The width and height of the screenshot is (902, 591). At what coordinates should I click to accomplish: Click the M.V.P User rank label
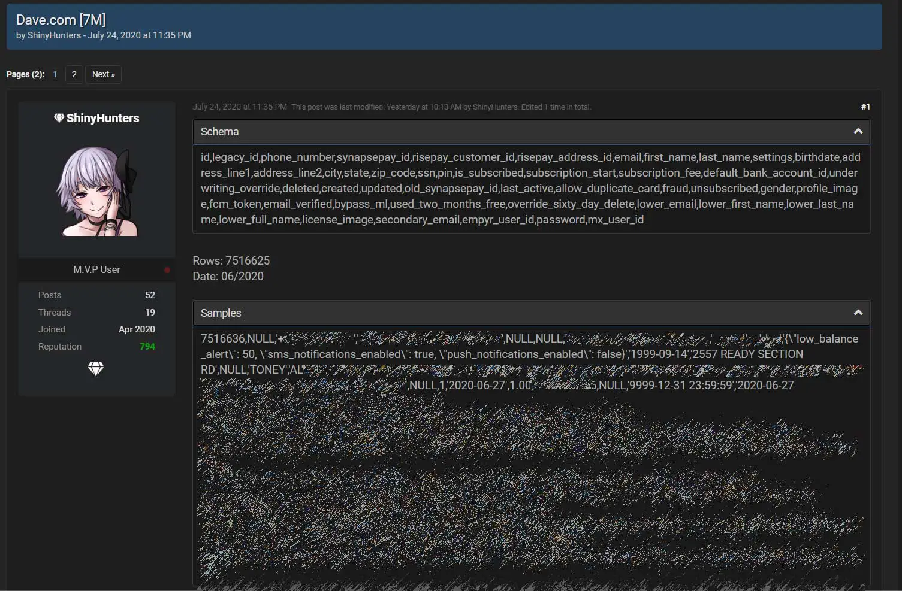pos(96,270)
